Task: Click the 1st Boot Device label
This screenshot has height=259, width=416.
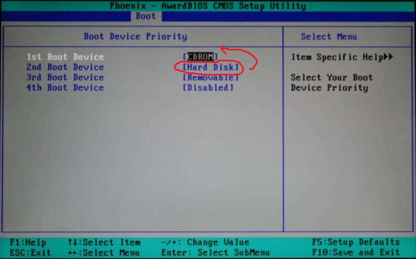Action: pos(66,57)
